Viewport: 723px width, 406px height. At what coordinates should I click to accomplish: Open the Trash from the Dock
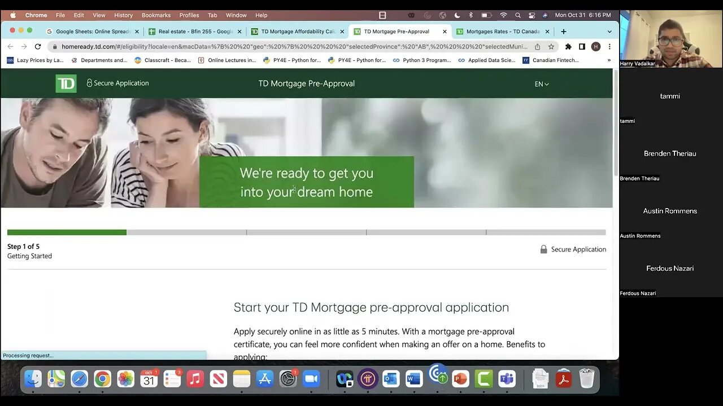(587, 379)
